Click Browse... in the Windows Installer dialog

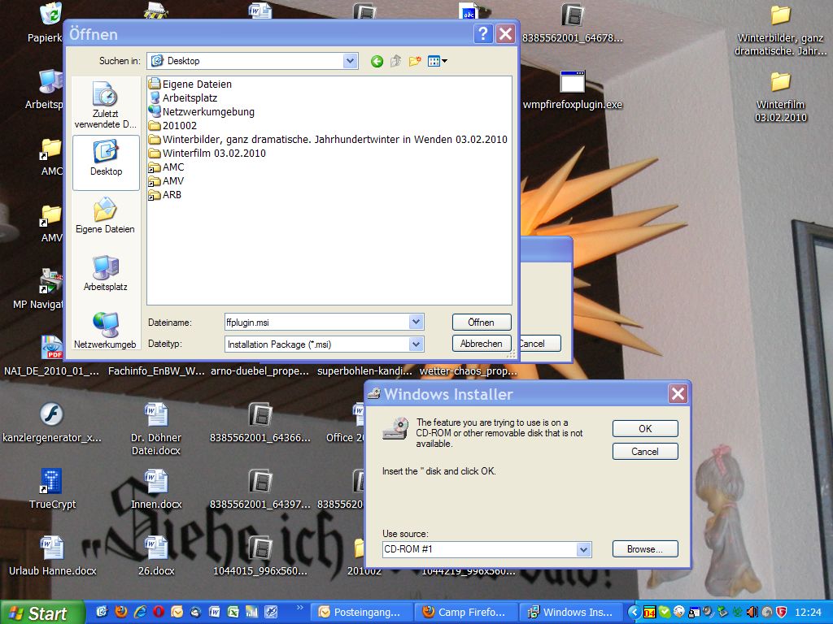[645, 549]
